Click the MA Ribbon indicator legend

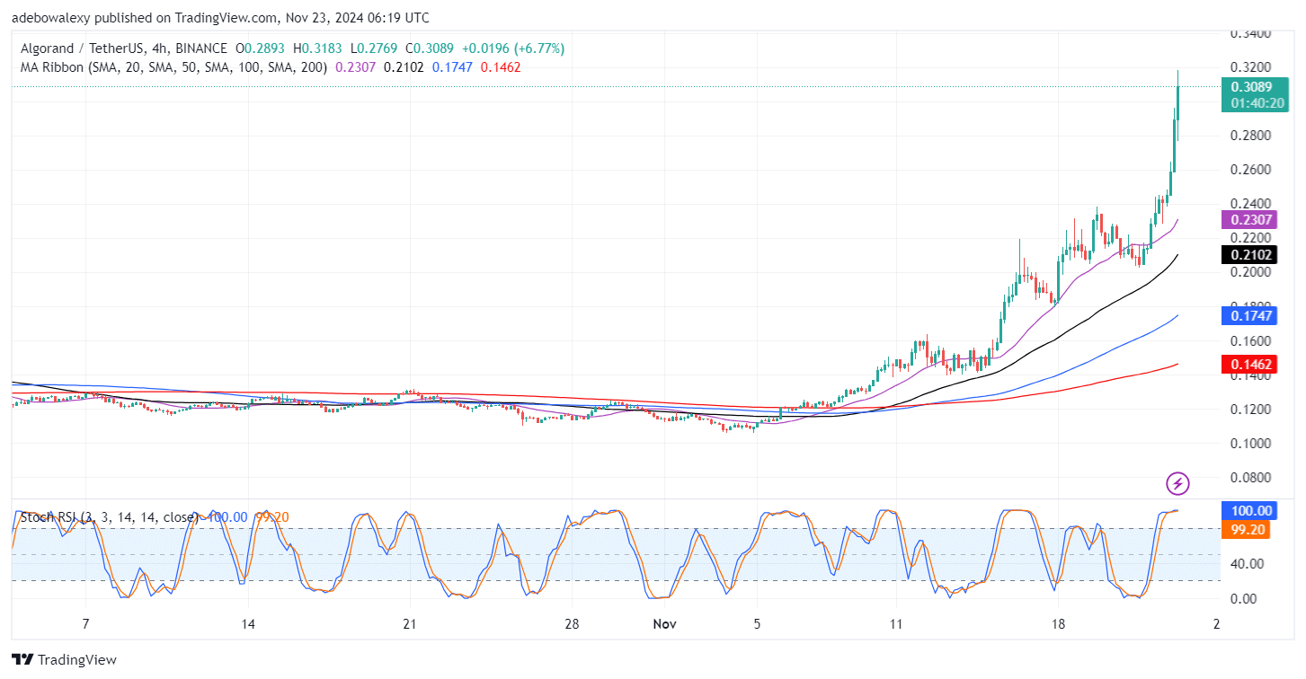174,66
